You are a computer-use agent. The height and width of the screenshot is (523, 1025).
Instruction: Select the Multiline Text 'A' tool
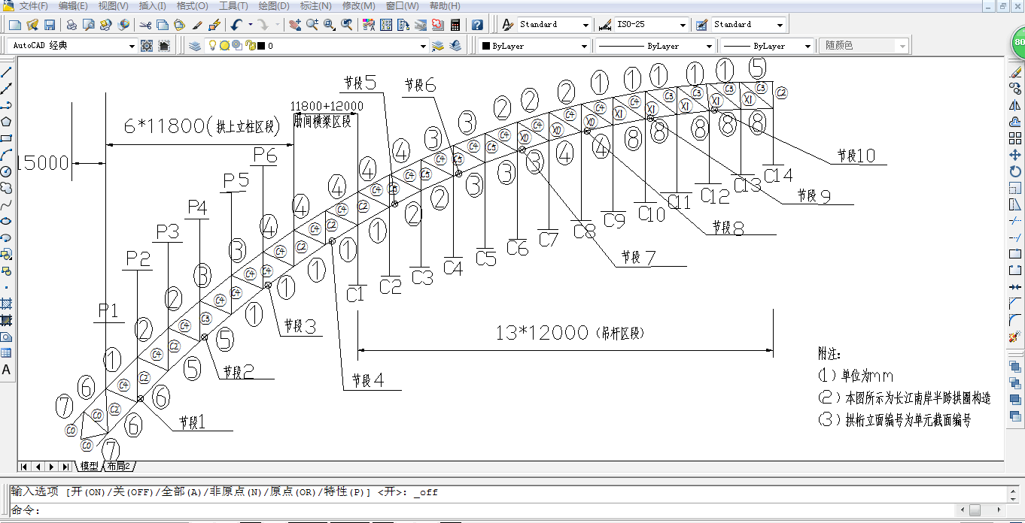pyautogui.click(x=6, y=370)
